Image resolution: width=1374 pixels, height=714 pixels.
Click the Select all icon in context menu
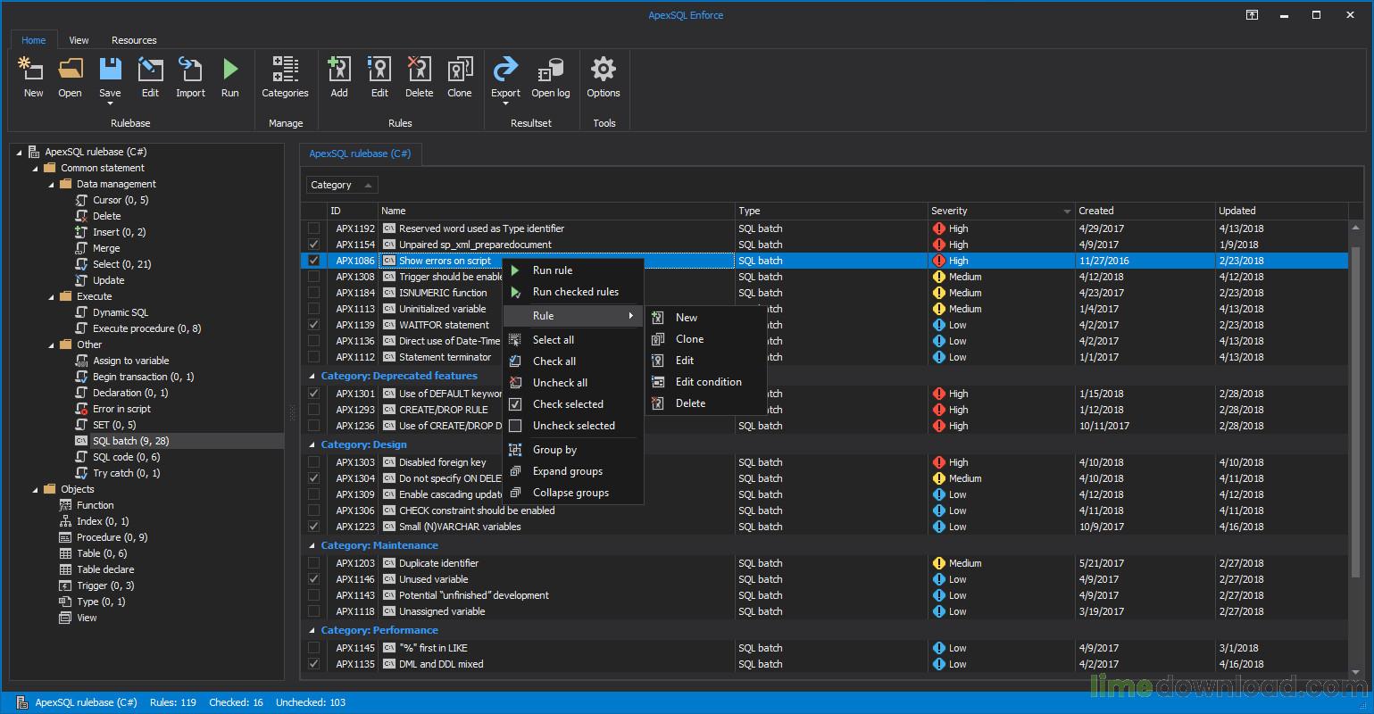point(515,340)
